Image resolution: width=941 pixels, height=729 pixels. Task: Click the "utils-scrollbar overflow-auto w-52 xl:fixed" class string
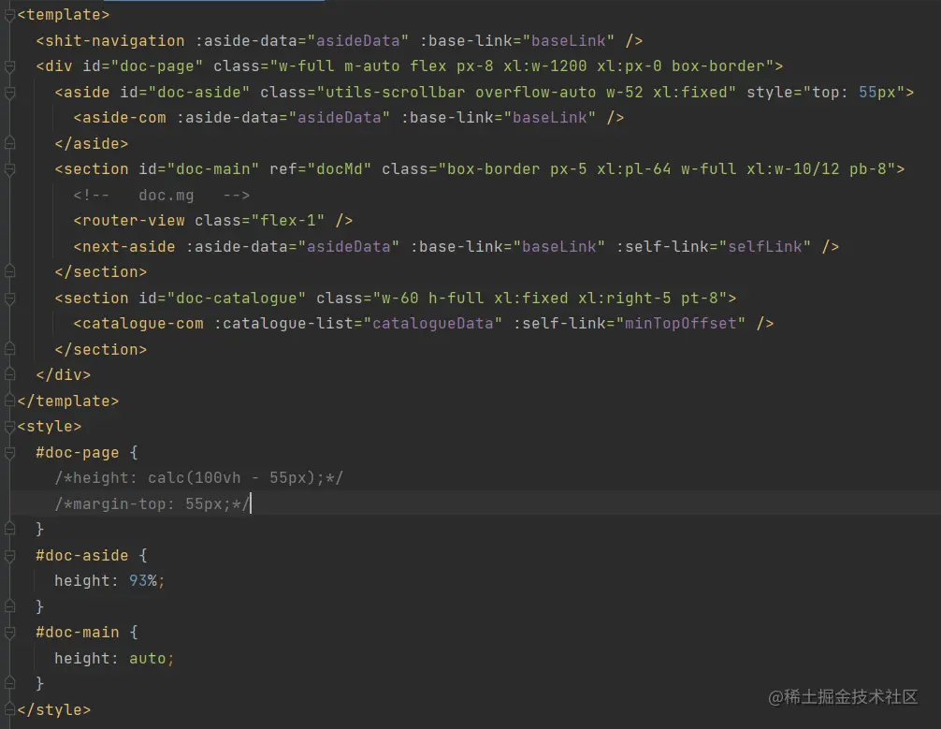(527, 92)
